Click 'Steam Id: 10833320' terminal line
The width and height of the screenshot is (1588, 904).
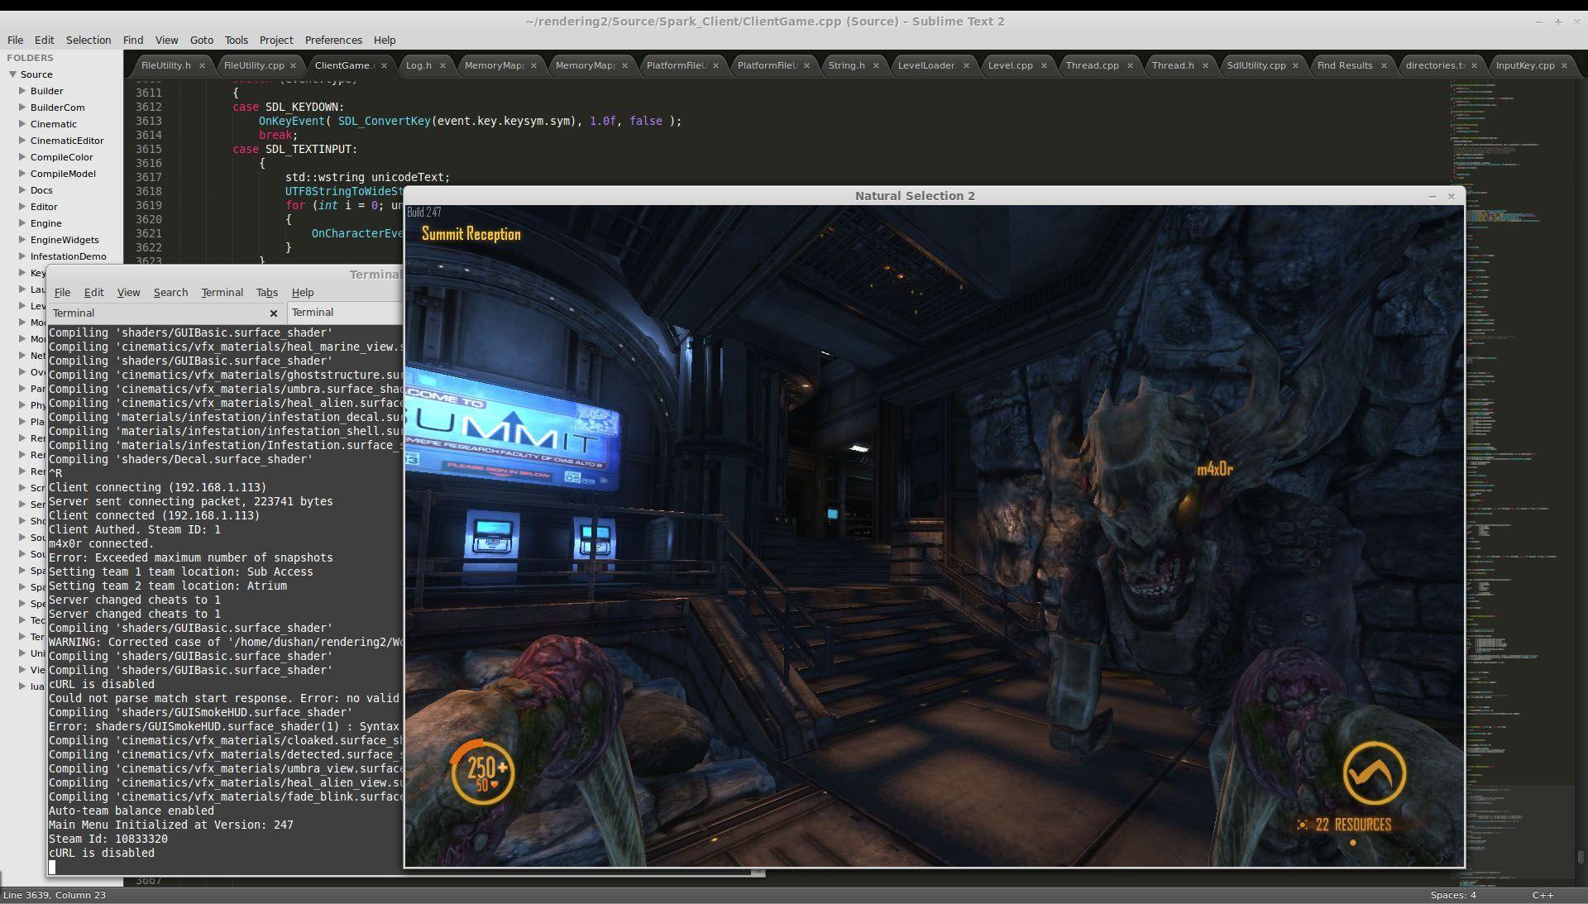108,839
